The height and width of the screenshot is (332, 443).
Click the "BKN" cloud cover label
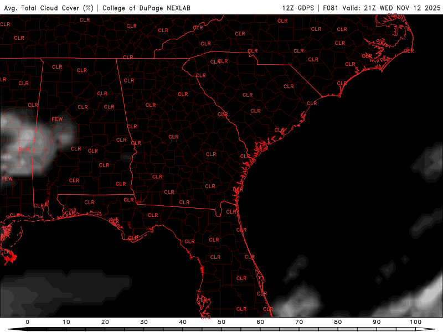[x=24, y=149]
